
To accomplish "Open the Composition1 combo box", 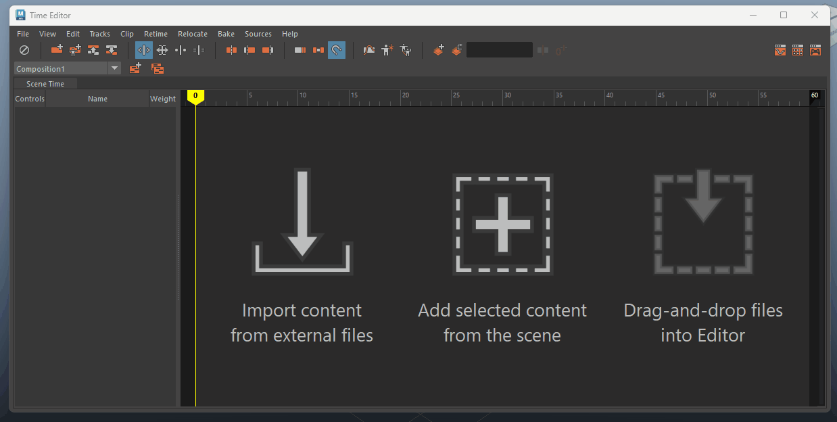I will tap(60, 68).
